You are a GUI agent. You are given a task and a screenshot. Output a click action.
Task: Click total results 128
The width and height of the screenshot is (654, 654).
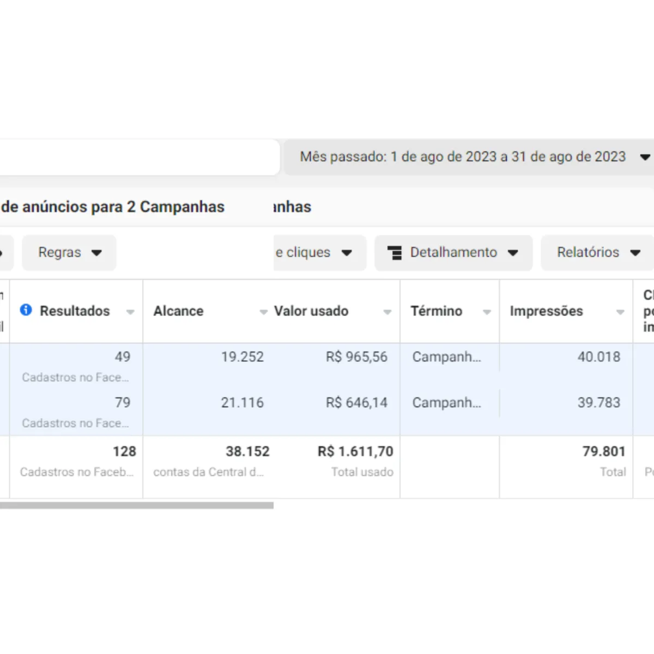click(124, 452)
